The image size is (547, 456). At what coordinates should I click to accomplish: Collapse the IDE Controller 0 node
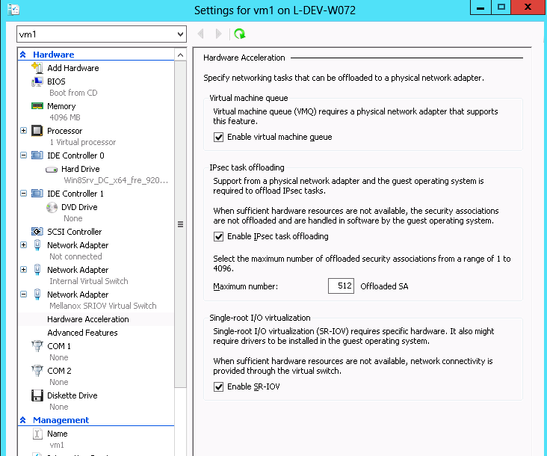coord(24,155)
